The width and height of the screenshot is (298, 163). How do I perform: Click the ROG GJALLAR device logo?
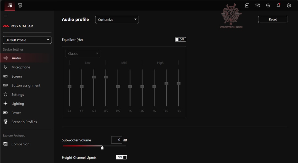tap(6, 26)
